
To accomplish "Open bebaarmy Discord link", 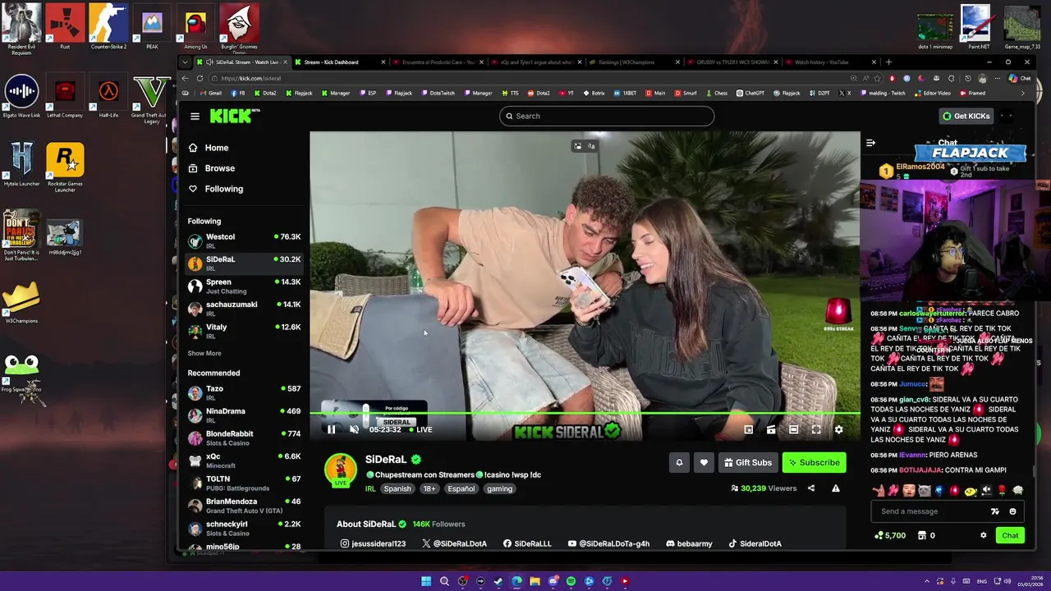I will point(689,543).
